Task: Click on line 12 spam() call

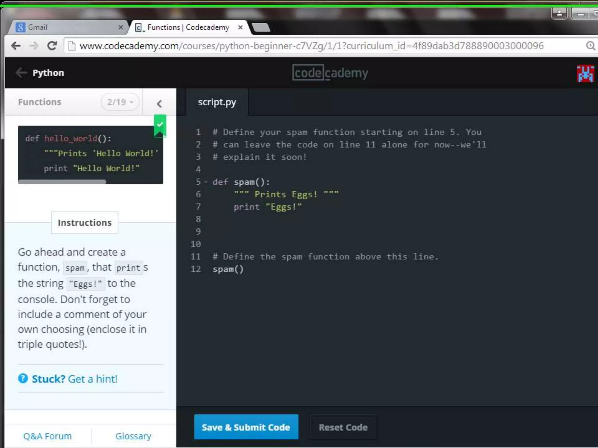Action: pos(228,269)
